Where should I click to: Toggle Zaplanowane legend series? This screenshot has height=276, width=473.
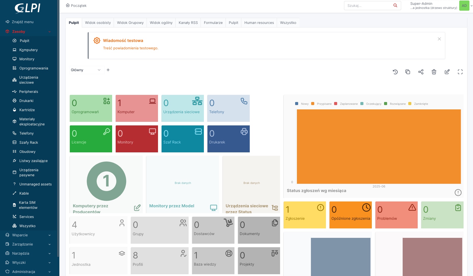346,104
